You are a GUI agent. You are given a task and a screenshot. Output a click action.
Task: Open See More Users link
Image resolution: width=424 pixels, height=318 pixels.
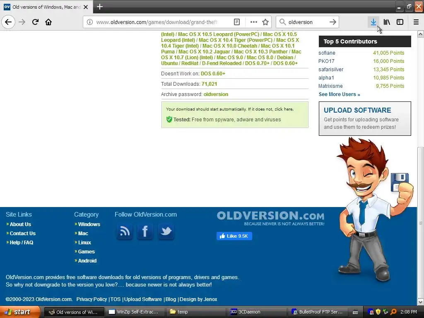click(x=340, y=94)
